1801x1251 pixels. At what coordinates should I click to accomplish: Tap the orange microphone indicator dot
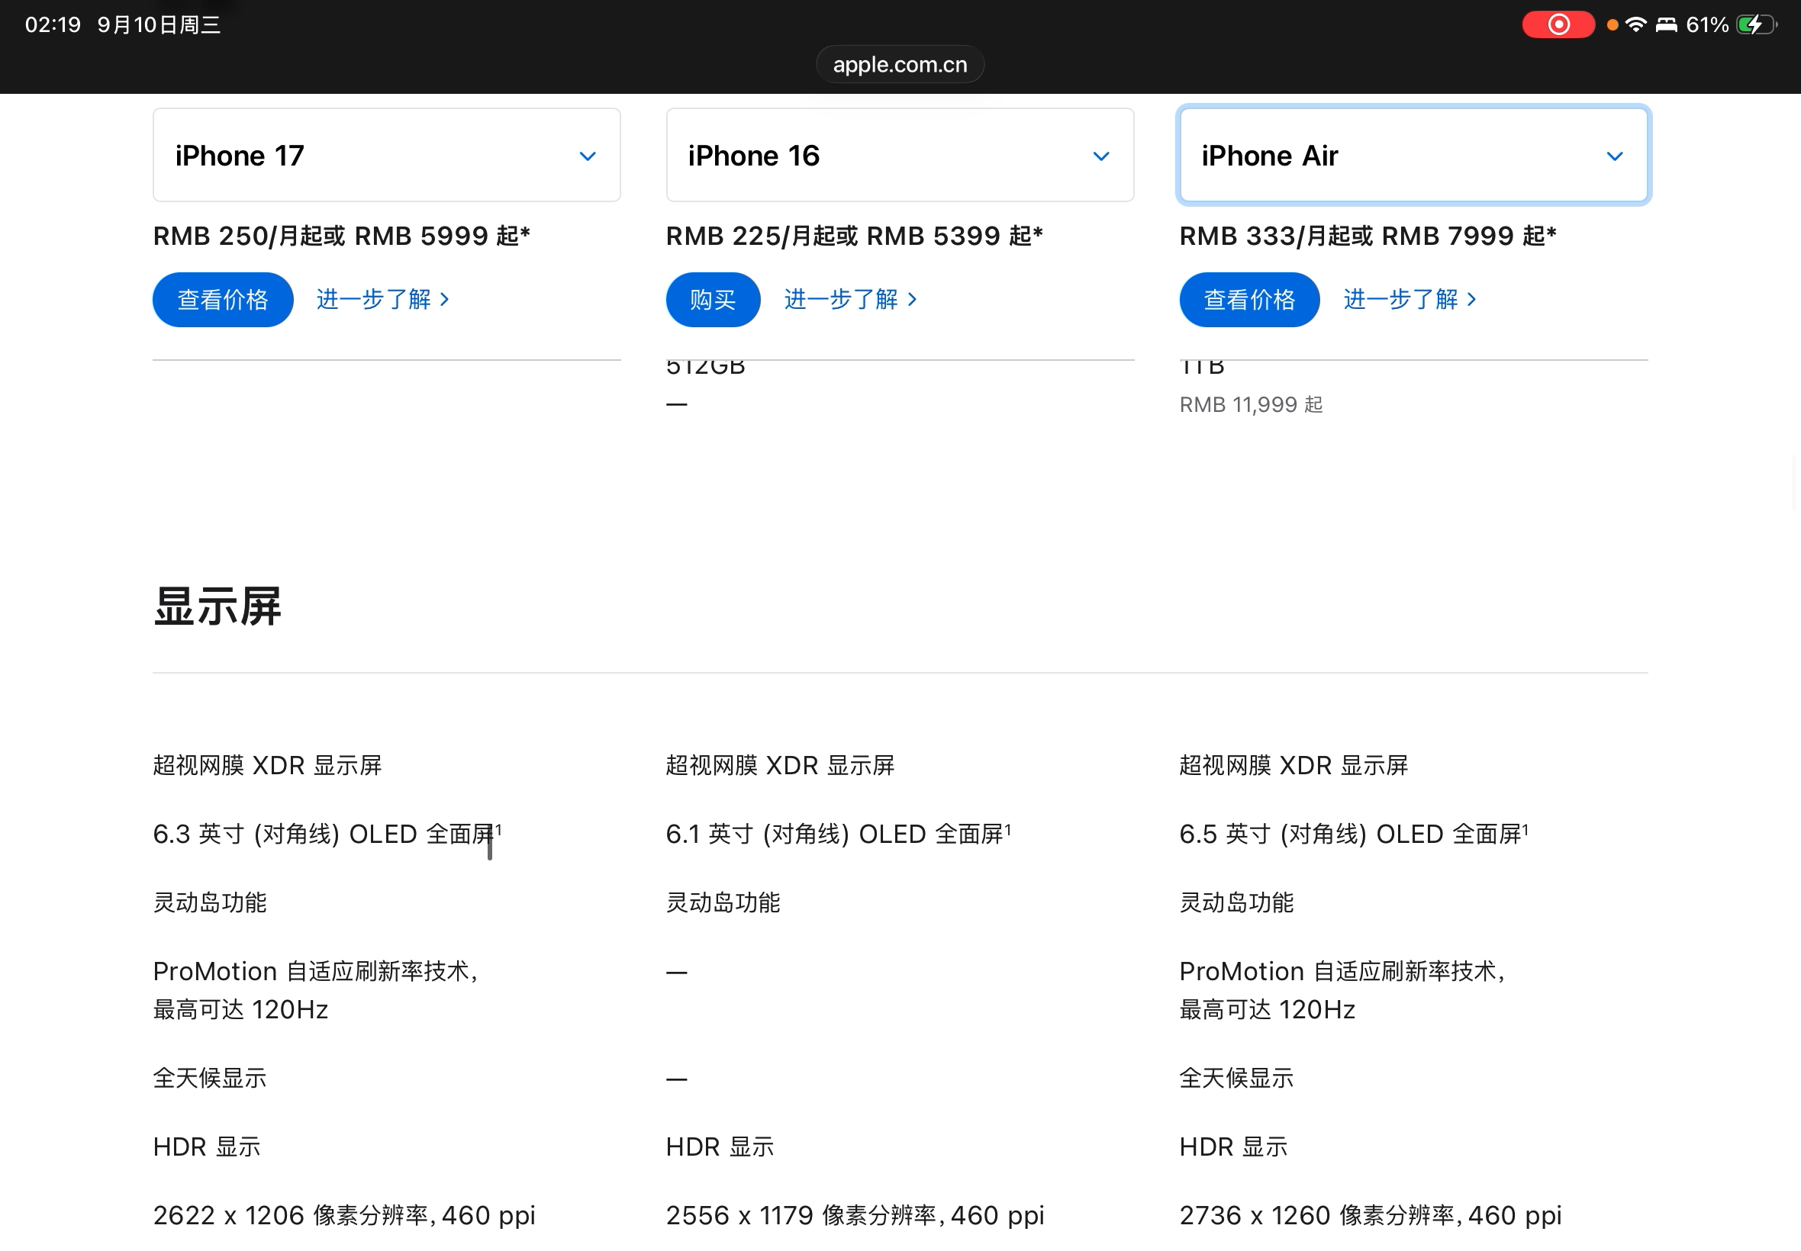(x=1612, y=25)
